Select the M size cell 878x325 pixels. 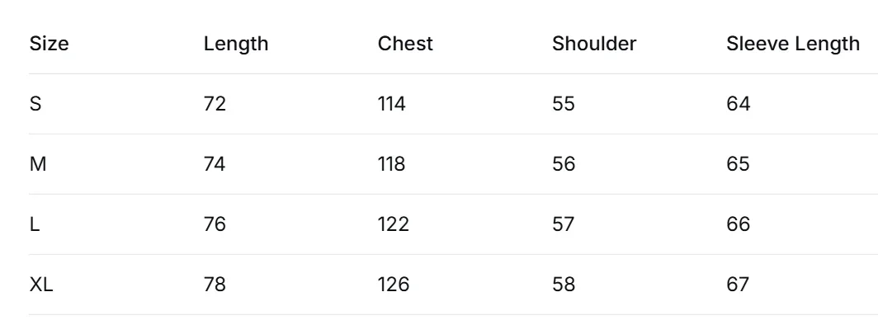coord(37,164)
